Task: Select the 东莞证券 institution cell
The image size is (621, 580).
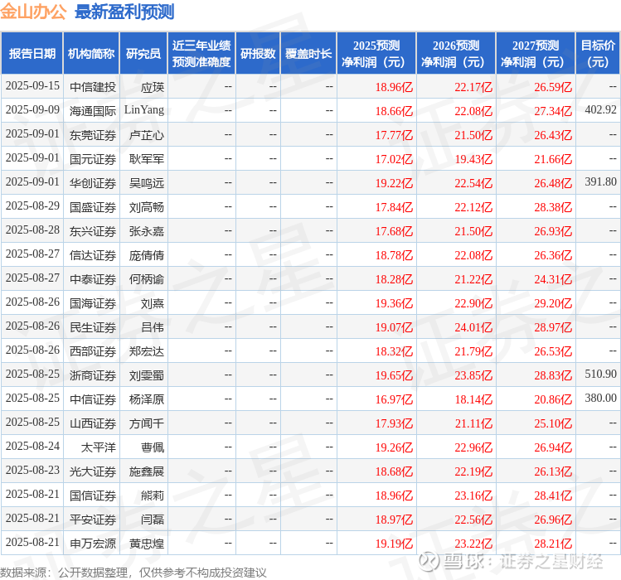Action: tap(91, 134)
